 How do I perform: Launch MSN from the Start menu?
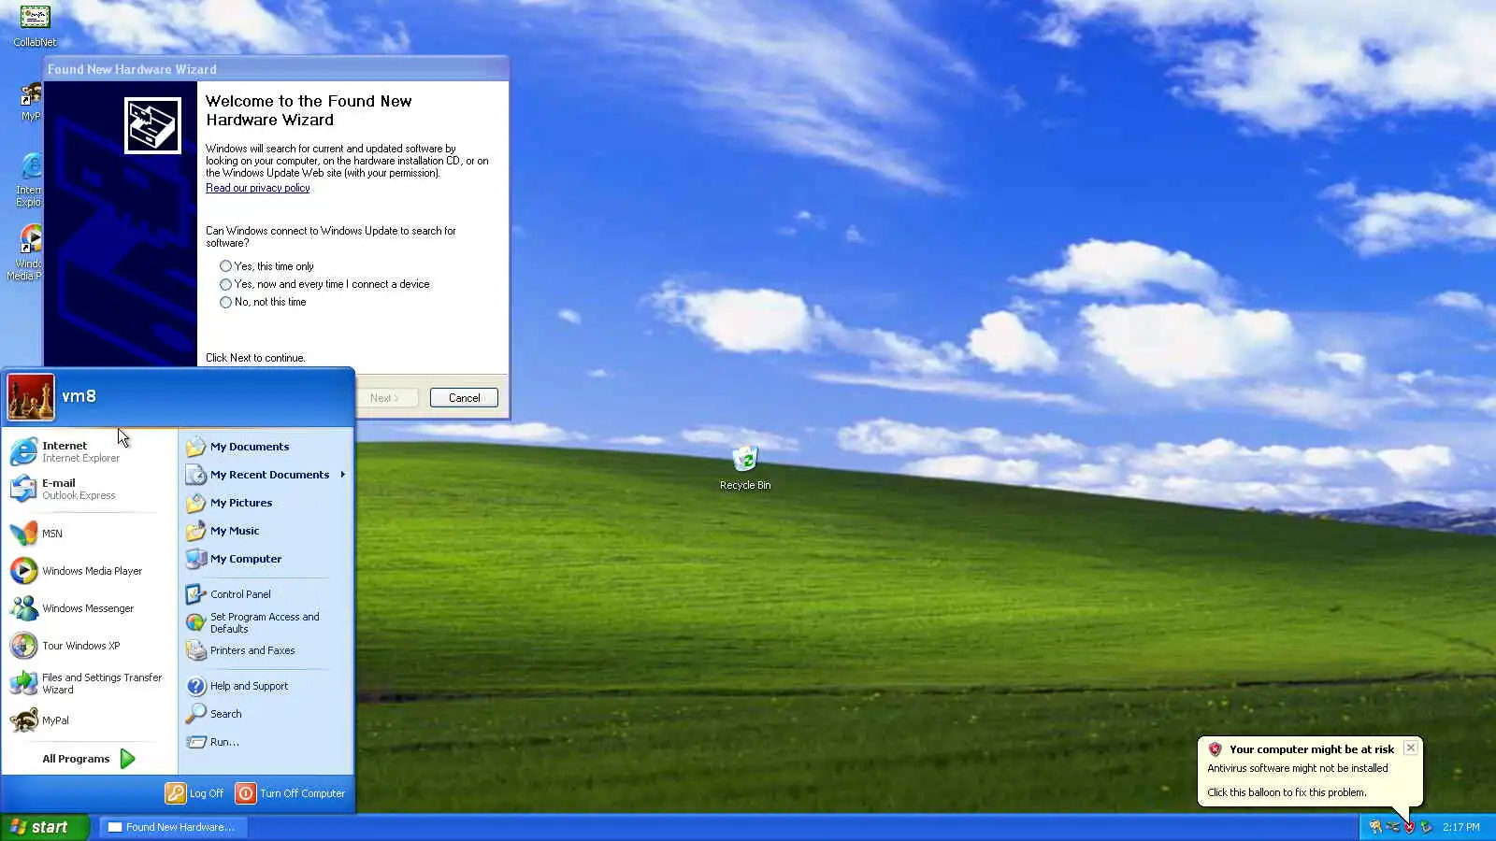[x=89, y=534]
